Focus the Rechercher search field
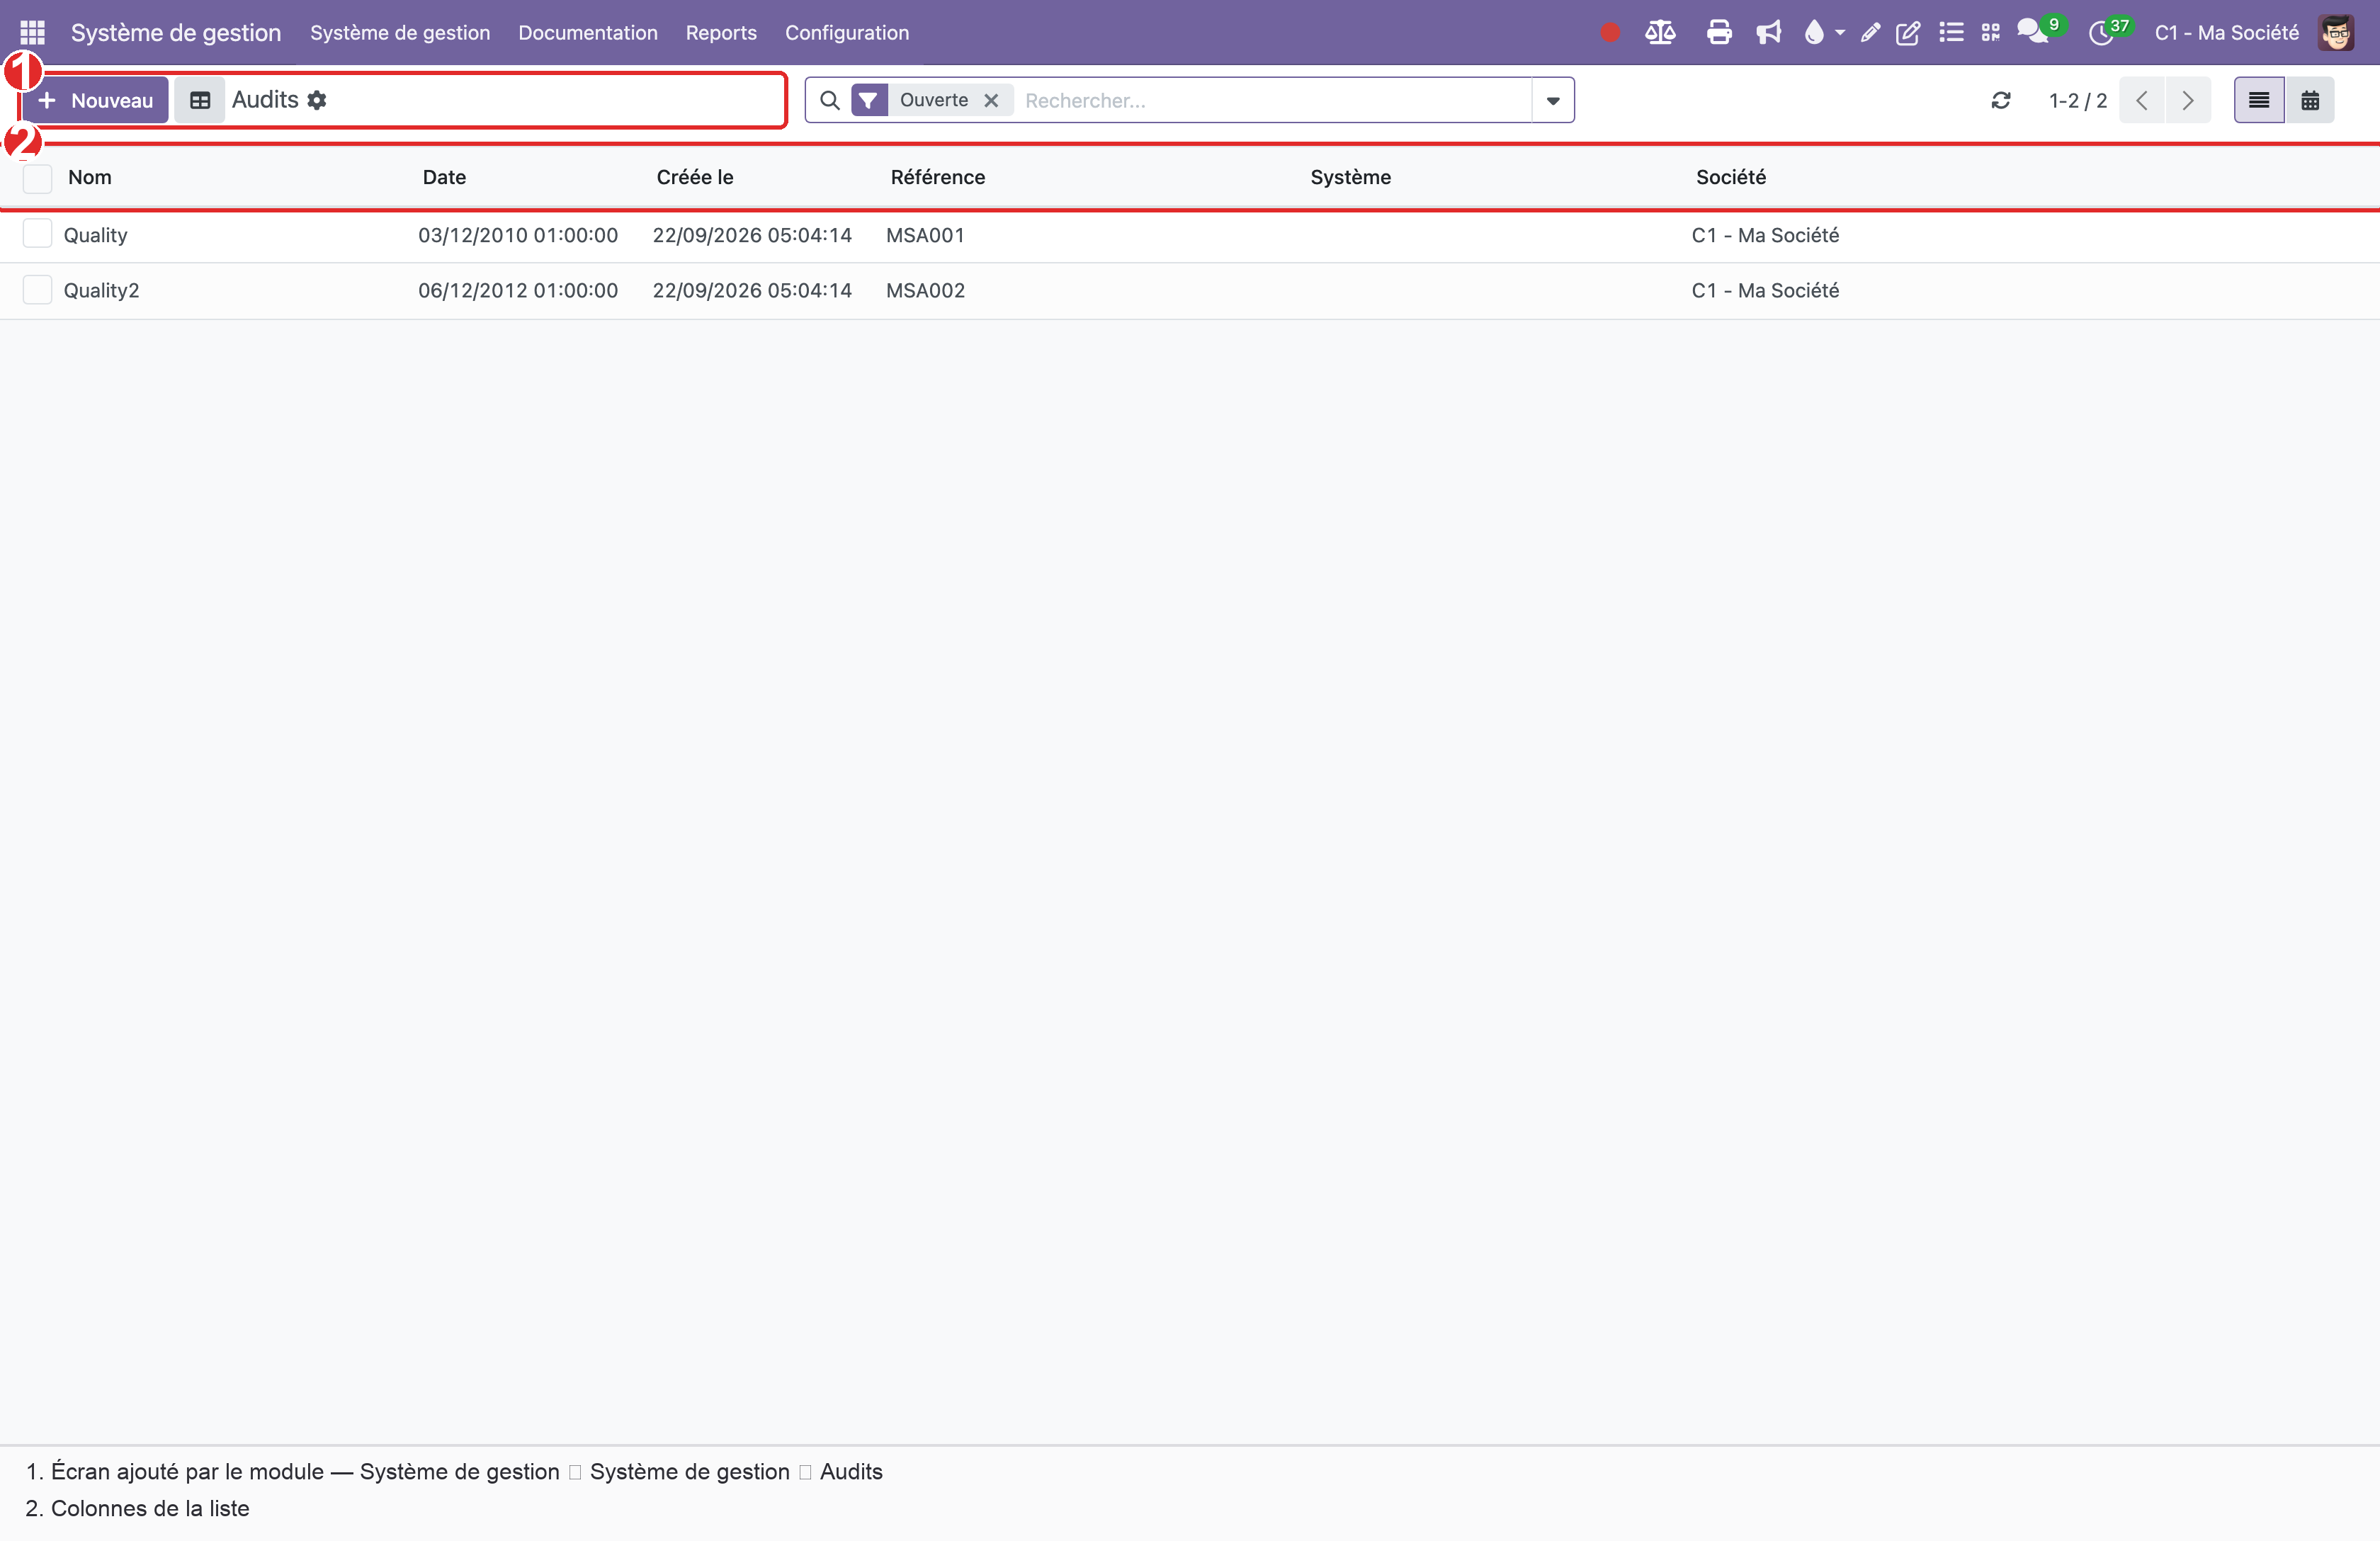Image resolution: width=2380 pixels, height=1541 pixels. point(1273,100)
